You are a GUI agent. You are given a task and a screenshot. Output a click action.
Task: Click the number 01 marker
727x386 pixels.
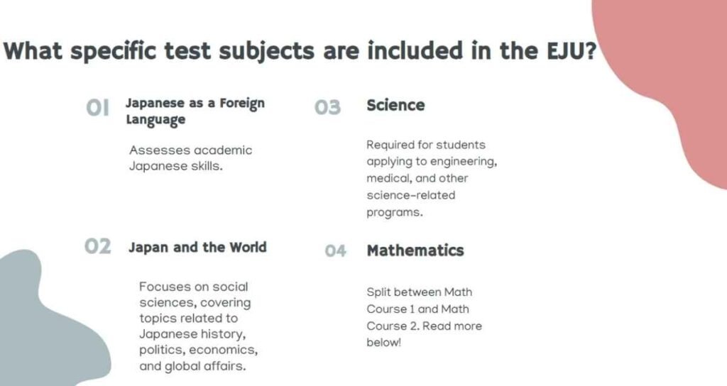[x=98, y=108]
